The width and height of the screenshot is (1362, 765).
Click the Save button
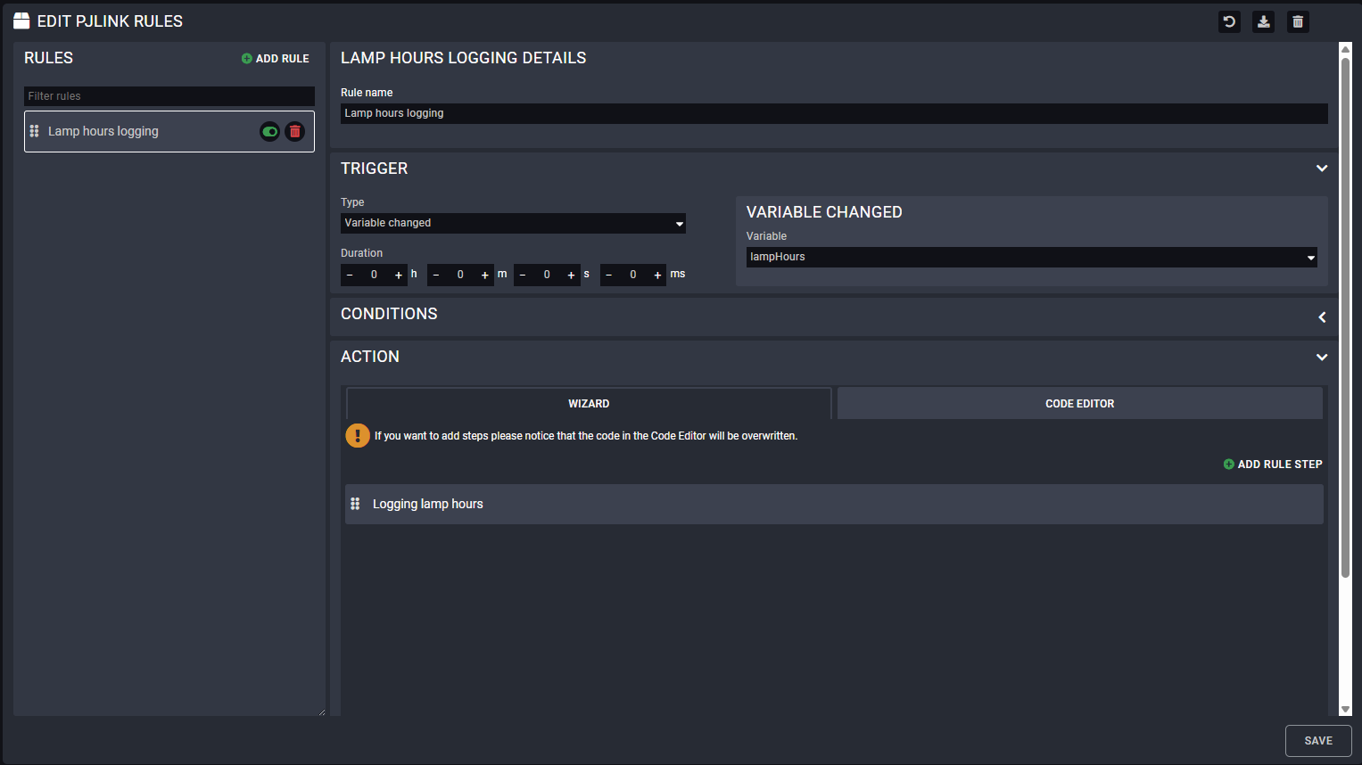[x=1317, y=741]
